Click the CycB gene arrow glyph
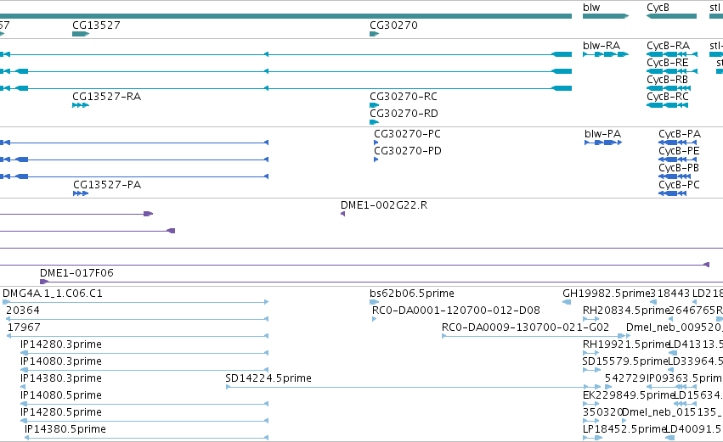 pyautogui.click(x=671, y=17)
